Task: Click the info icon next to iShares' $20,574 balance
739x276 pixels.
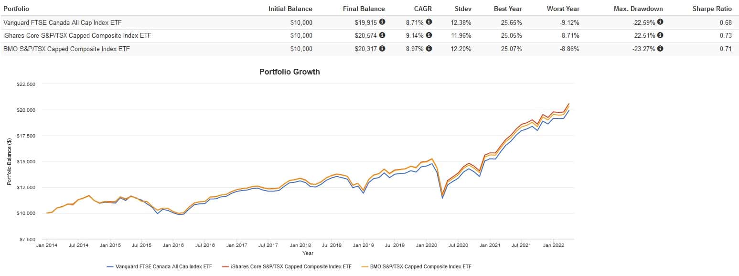Action: coord(382,35)
